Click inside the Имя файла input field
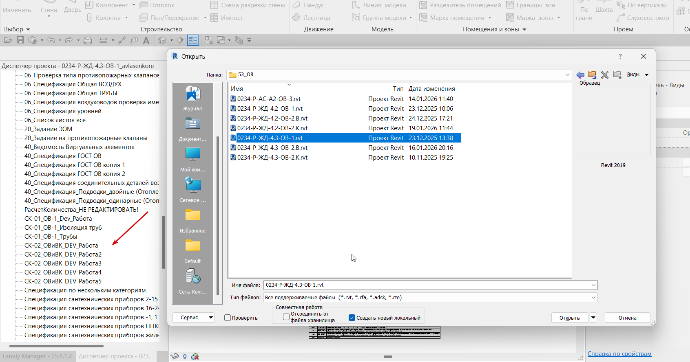 426,285
